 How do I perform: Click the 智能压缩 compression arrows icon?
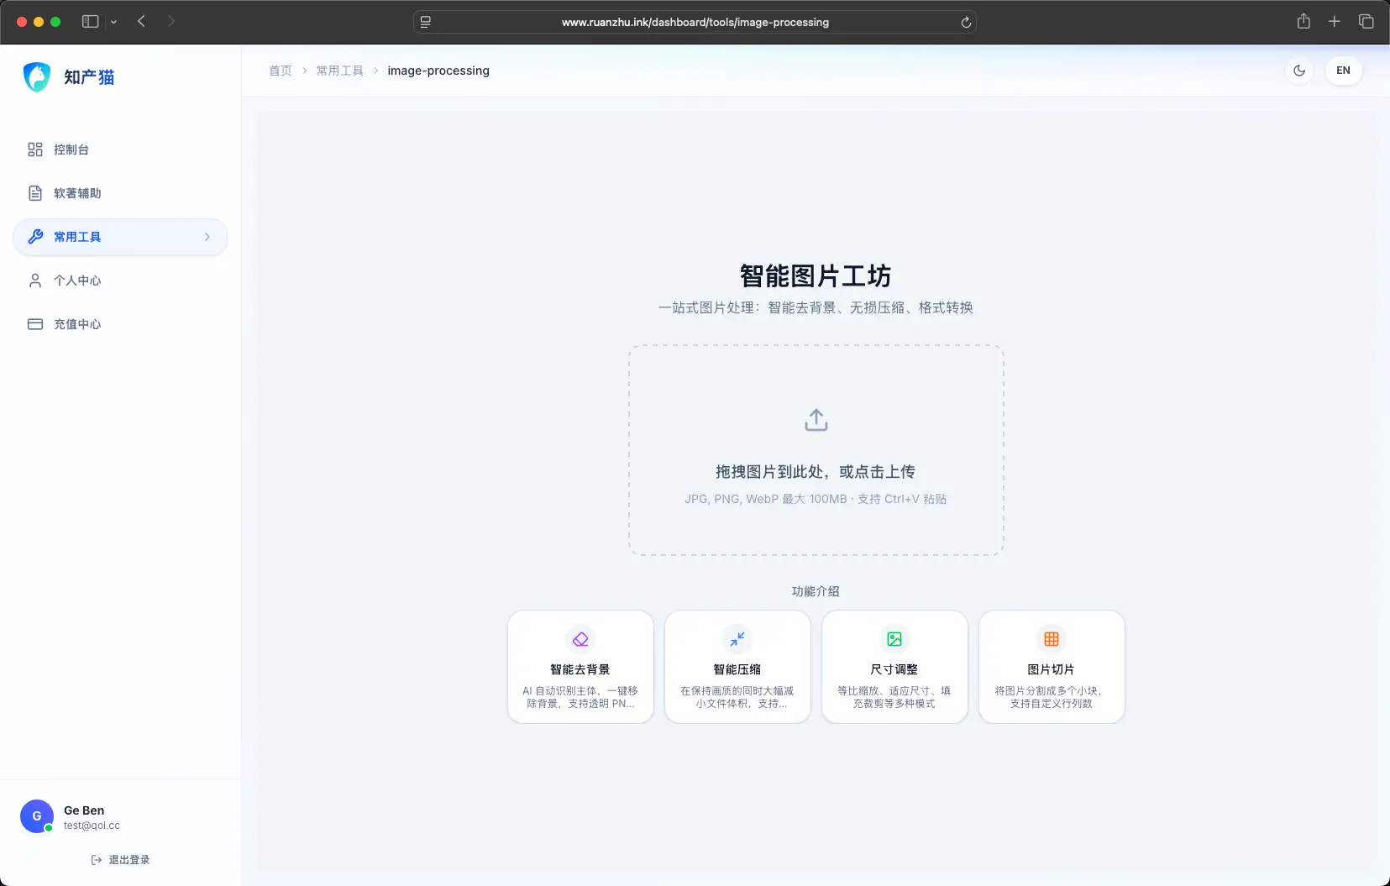(x=737, y=638)
